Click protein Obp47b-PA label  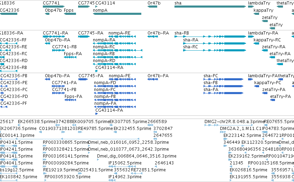[x=57, y=76]
